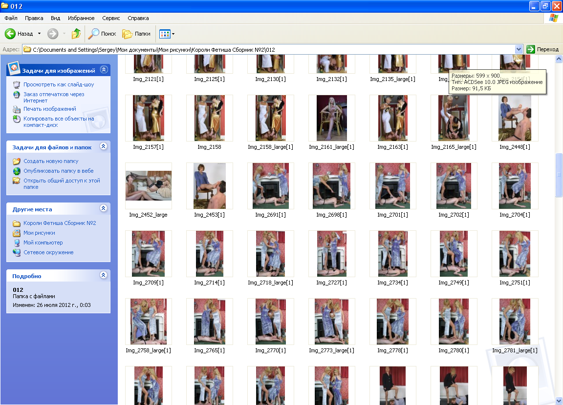Collapse the Другие места panel

(104, 208)
